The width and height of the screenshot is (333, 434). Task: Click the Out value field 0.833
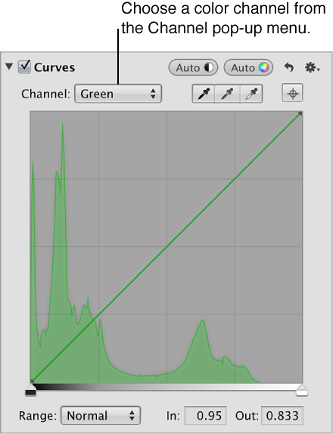(x=282, y=415)
